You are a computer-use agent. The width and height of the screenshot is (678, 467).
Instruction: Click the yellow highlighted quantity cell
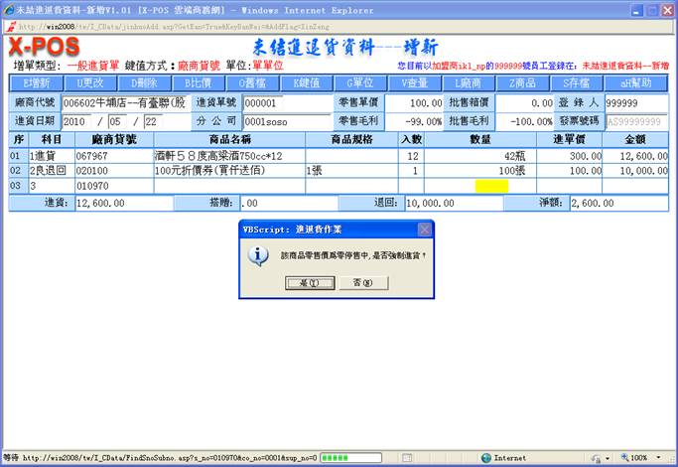[491, 186]
